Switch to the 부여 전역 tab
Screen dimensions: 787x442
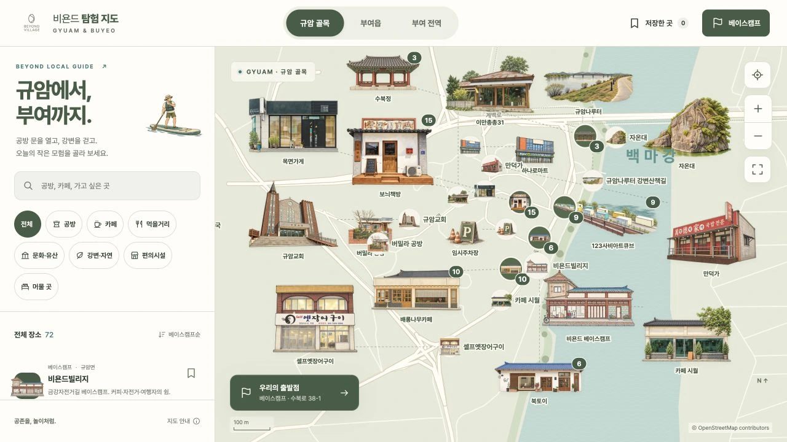click(427, 23)
